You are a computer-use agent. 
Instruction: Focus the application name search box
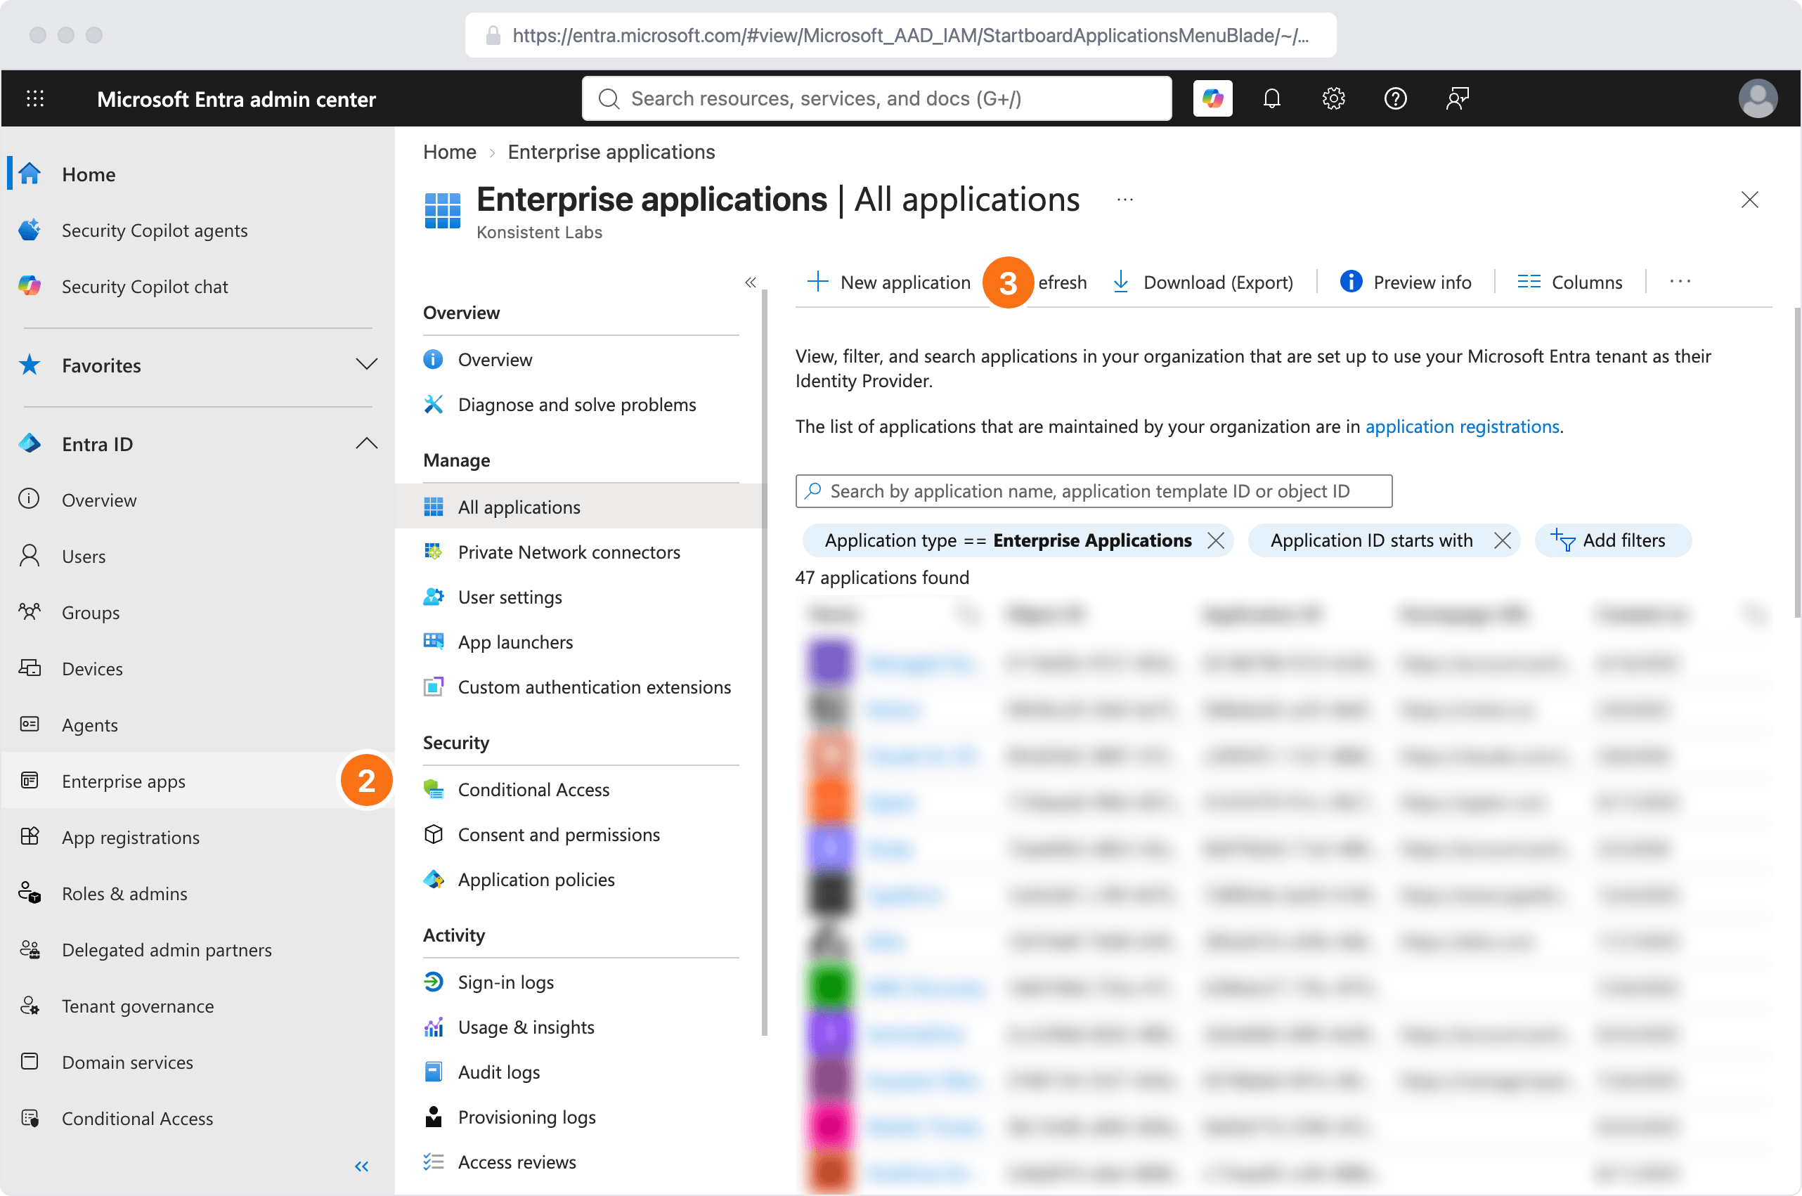[1094, 491]
